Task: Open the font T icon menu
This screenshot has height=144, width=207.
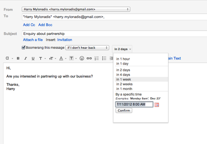Action: click(41, 58)
